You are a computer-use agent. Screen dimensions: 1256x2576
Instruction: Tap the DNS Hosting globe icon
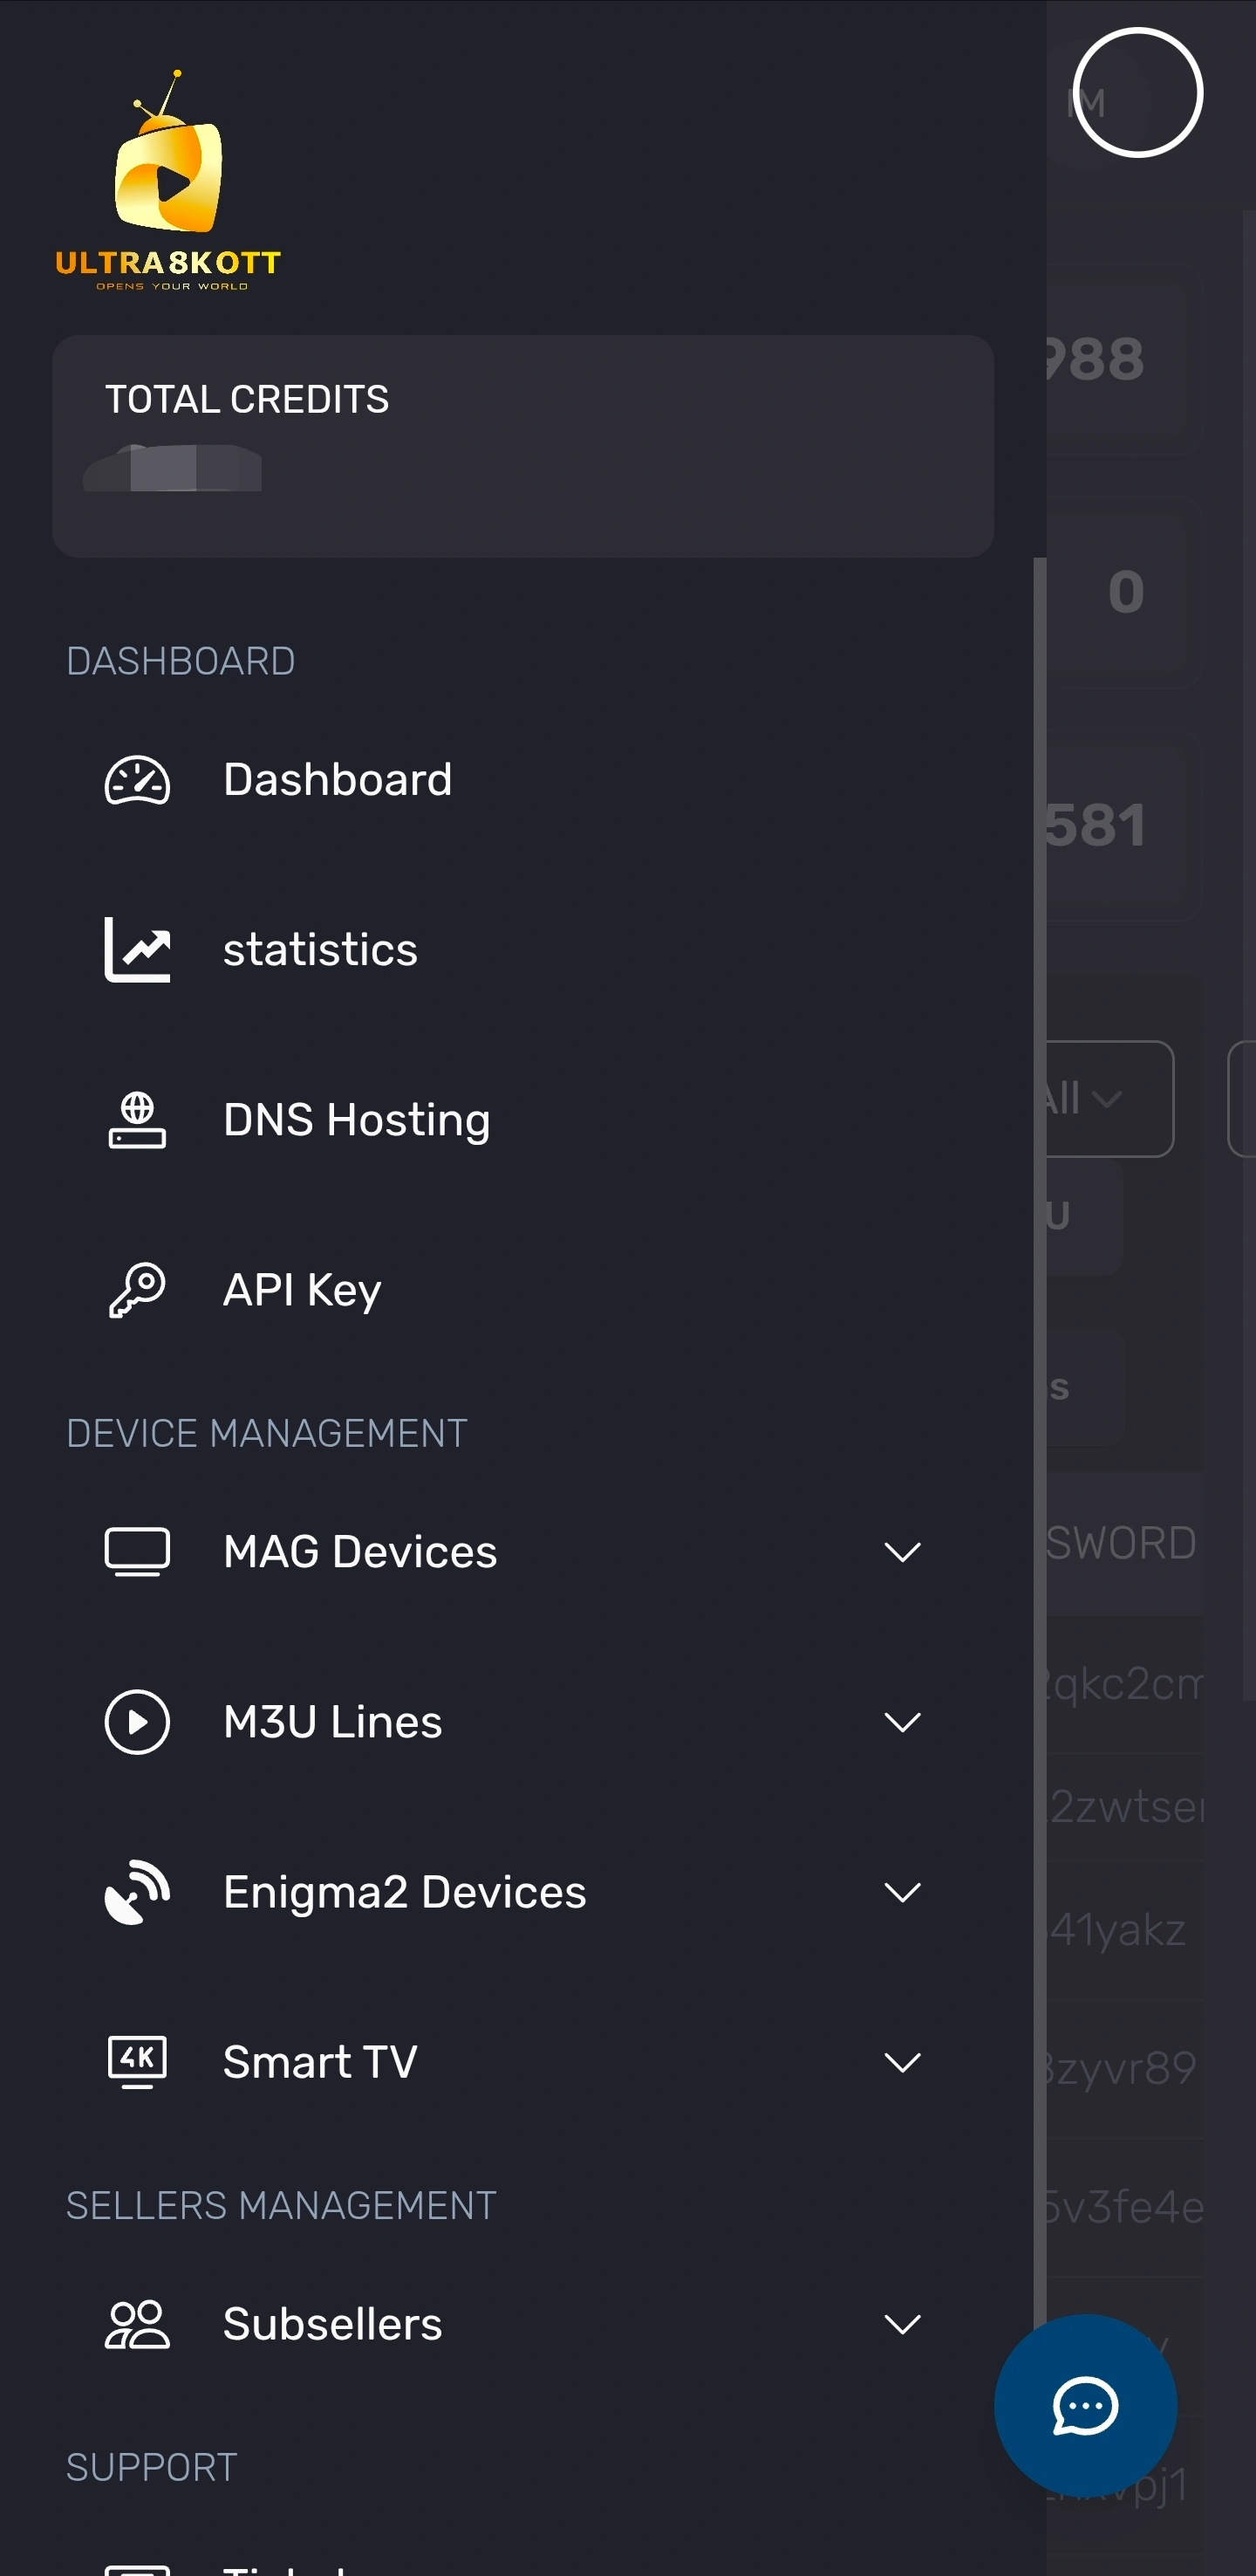click(137, 1120)
